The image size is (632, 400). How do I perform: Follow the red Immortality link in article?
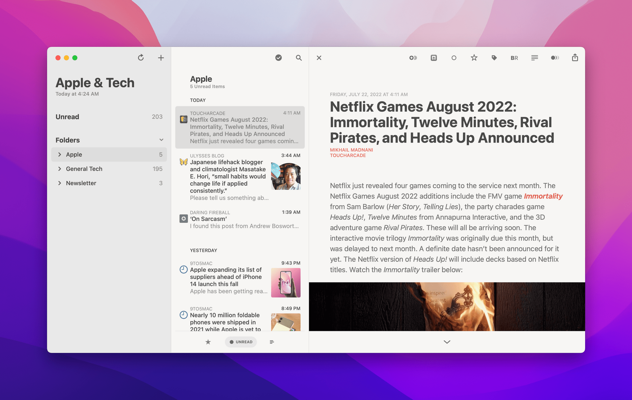(543, 196)
